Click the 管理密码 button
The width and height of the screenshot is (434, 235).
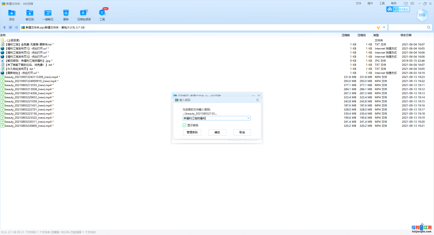[x=192, y=133]
